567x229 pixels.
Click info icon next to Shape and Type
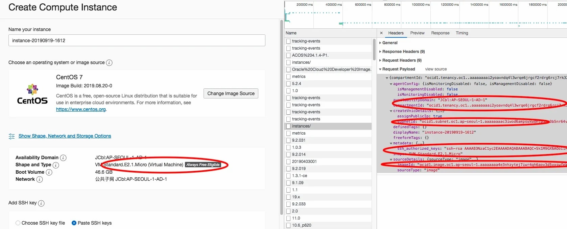(56, 165)
